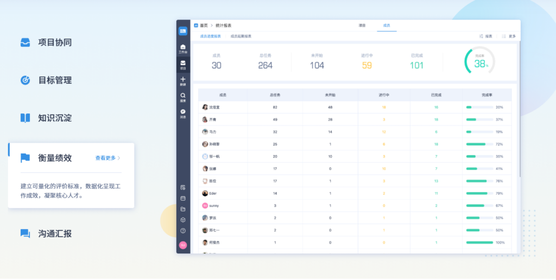Click the member name 何俊杰
The height and width of the screenshot is (280, 556).
pos(214,243)
